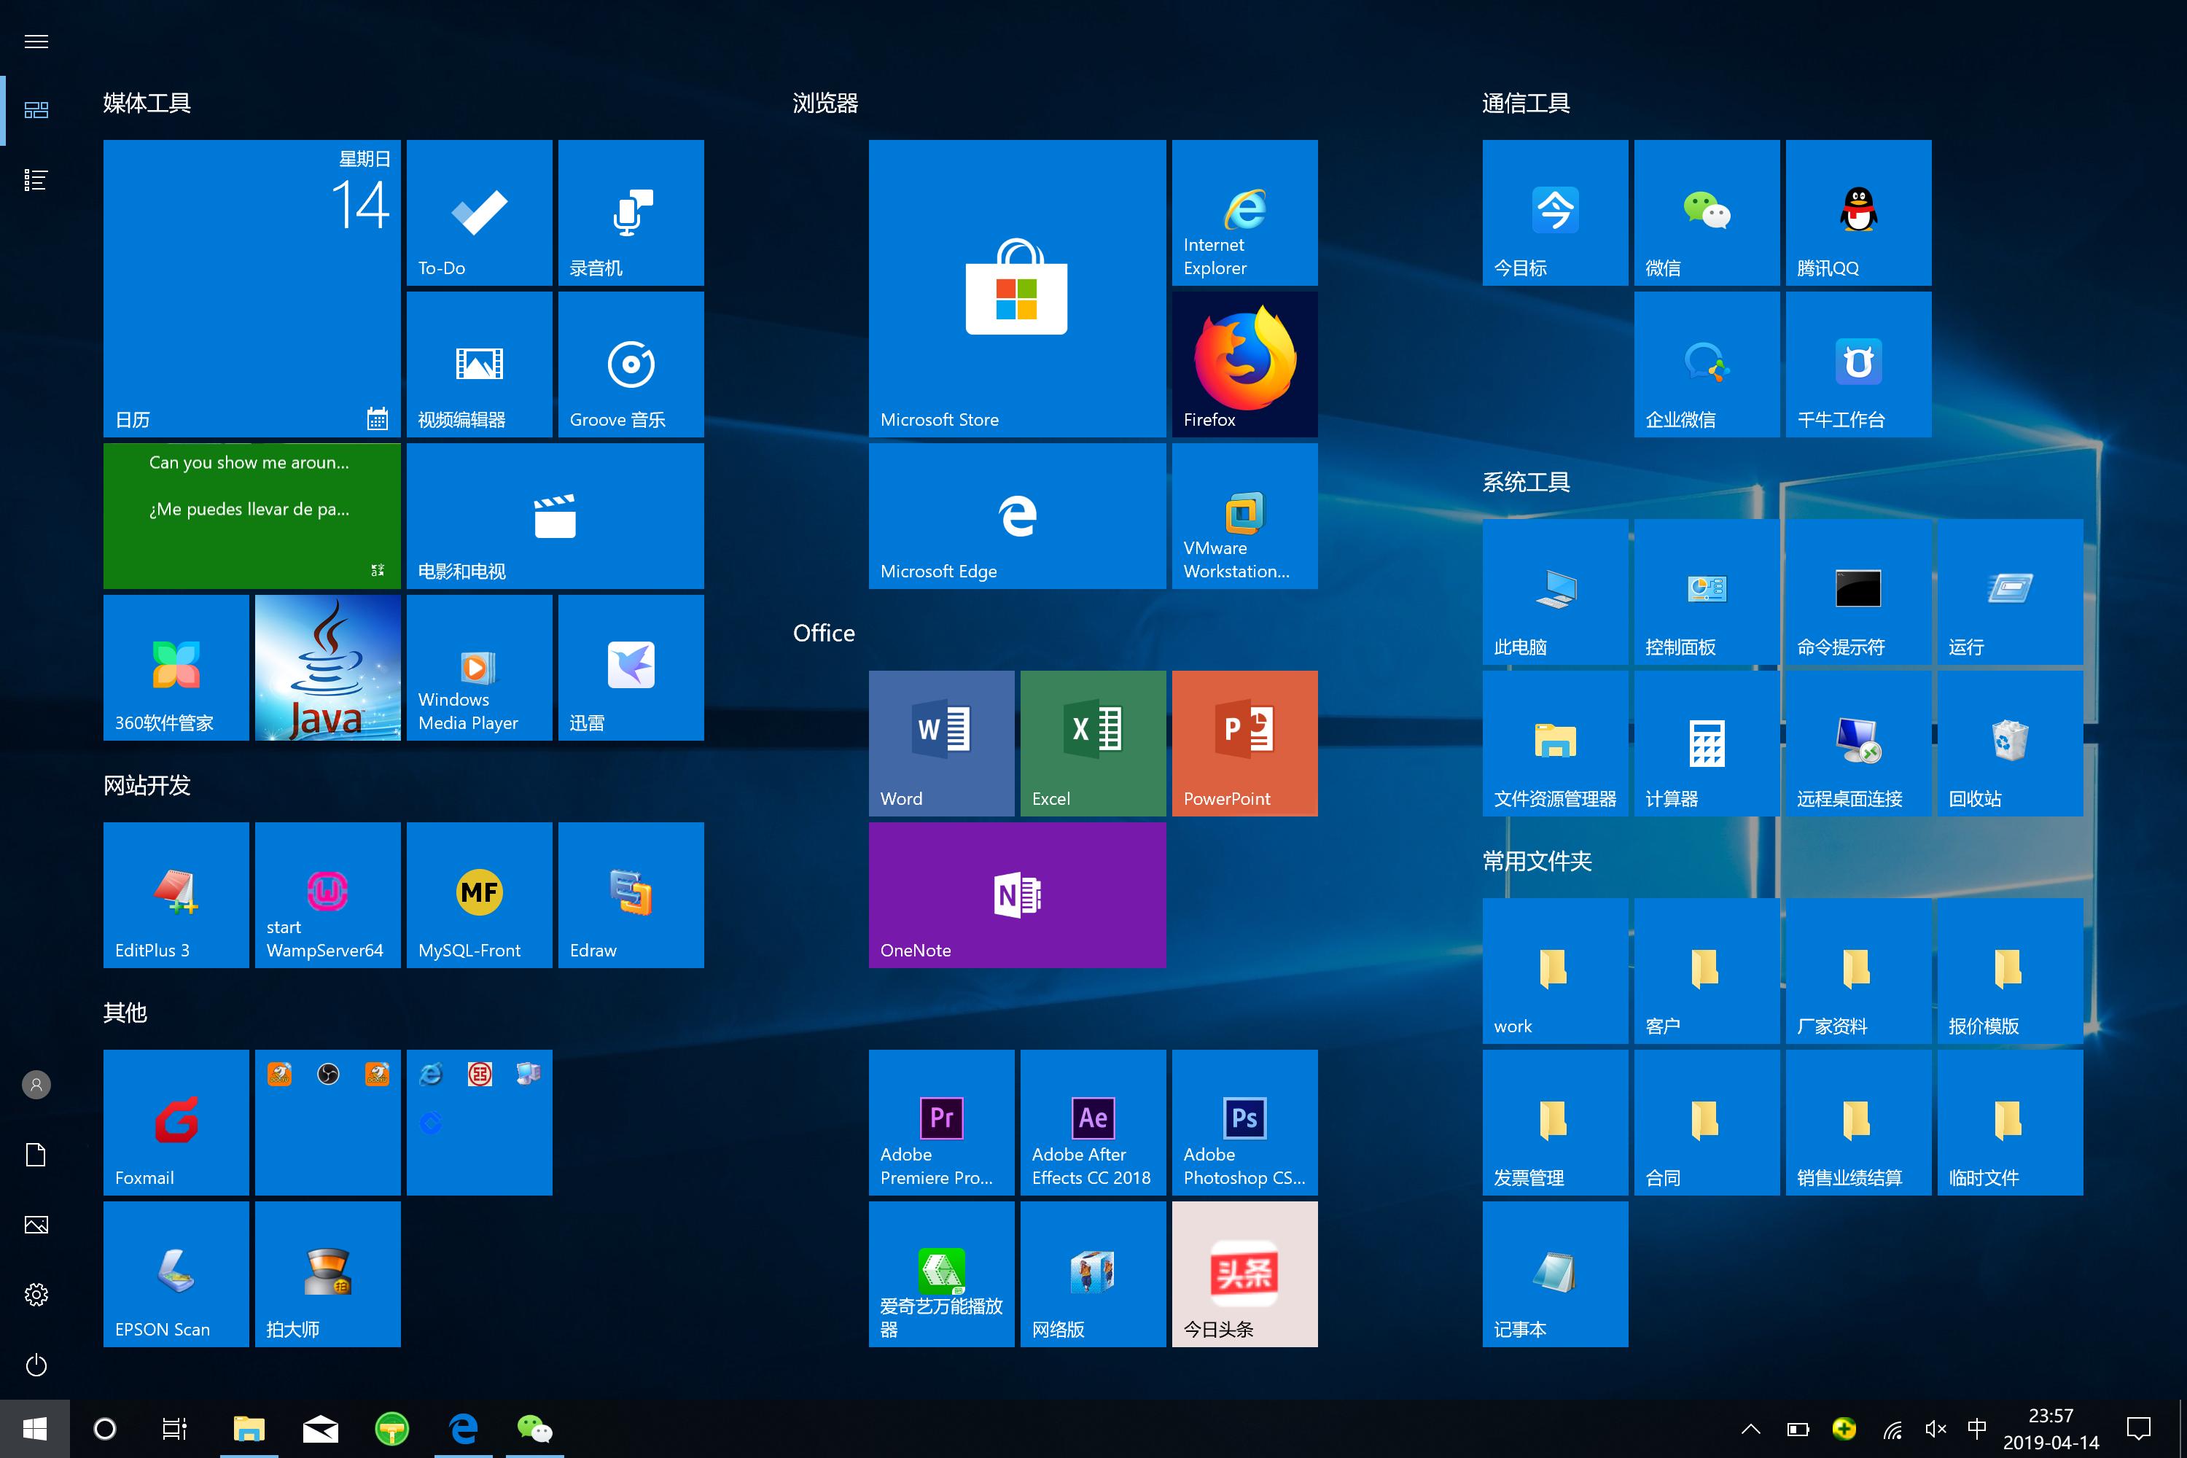Switch input method via 中 tray indicator
Screen dimensions: 2187x1458
[x=1978, y=1429]
